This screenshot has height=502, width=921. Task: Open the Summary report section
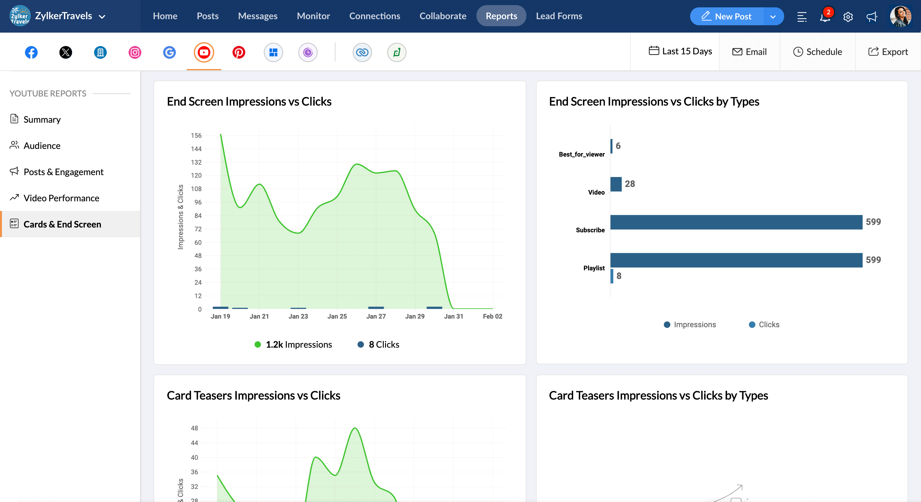[x=43, y=119]
